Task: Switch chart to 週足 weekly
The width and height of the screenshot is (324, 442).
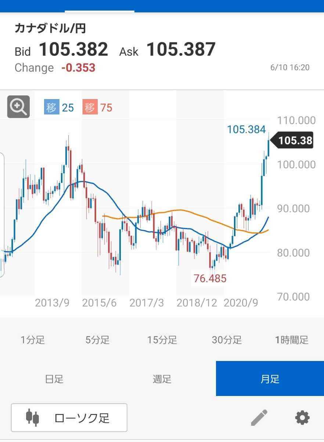Action: click(x=162, y=379)
